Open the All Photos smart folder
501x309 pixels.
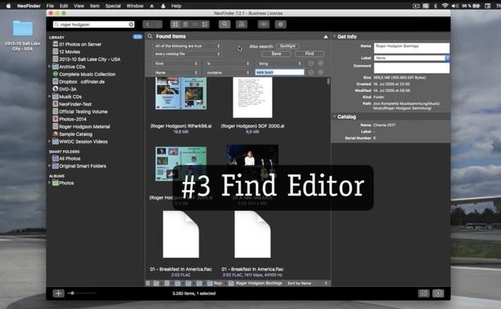point(70,158)
